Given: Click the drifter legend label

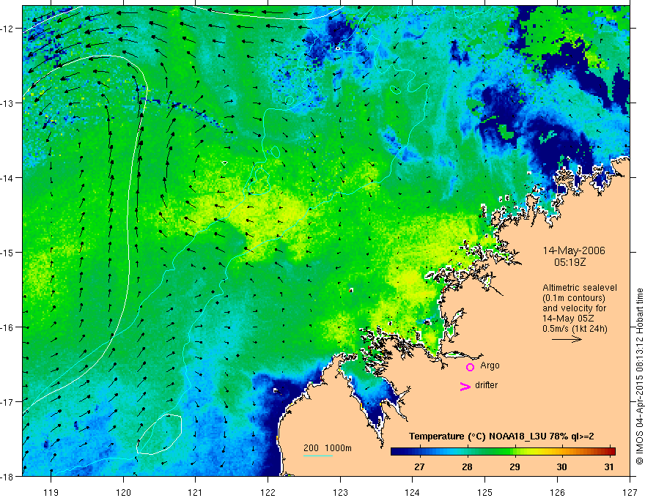Looking at the screenshot, I should pos(486,385).
